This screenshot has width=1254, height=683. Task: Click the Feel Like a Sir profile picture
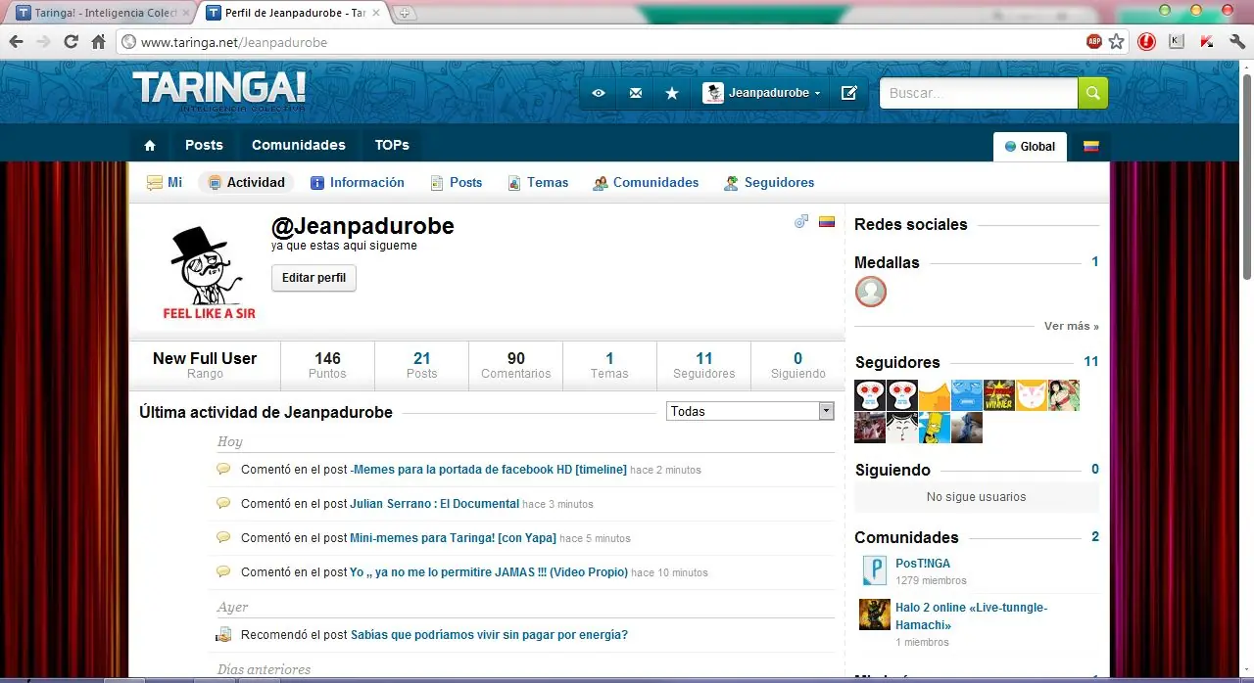click(208, 272)
